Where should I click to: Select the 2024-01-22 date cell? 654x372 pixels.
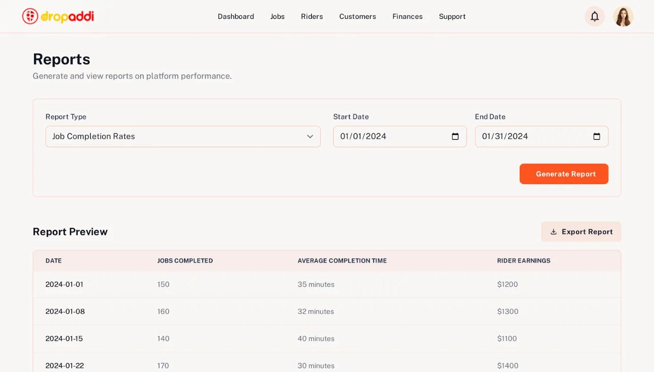pos(65,366)
